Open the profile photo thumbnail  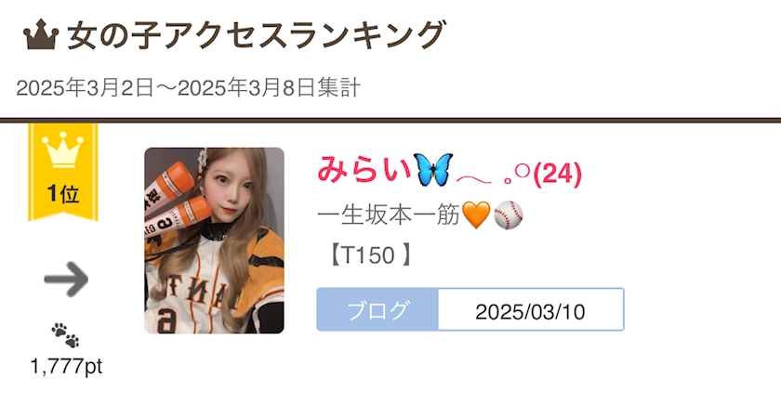pos(214,241)
